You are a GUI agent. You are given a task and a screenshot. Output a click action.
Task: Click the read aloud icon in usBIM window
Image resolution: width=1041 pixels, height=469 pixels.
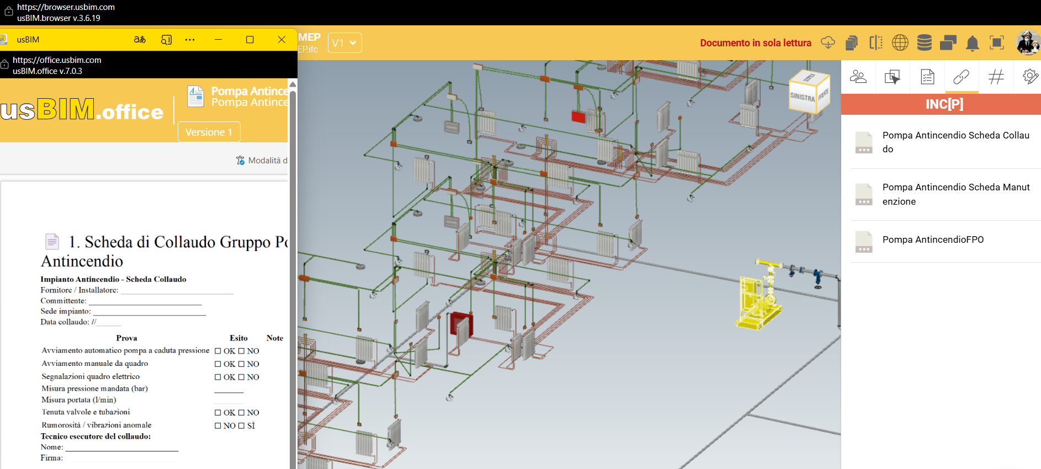pyautogui.click(x=166, y=40)
